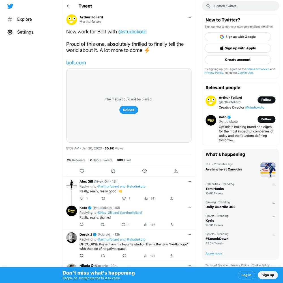Like Alex Gill's reply
The height and width of the screenshot is (283, 283).
pos(124,198)
